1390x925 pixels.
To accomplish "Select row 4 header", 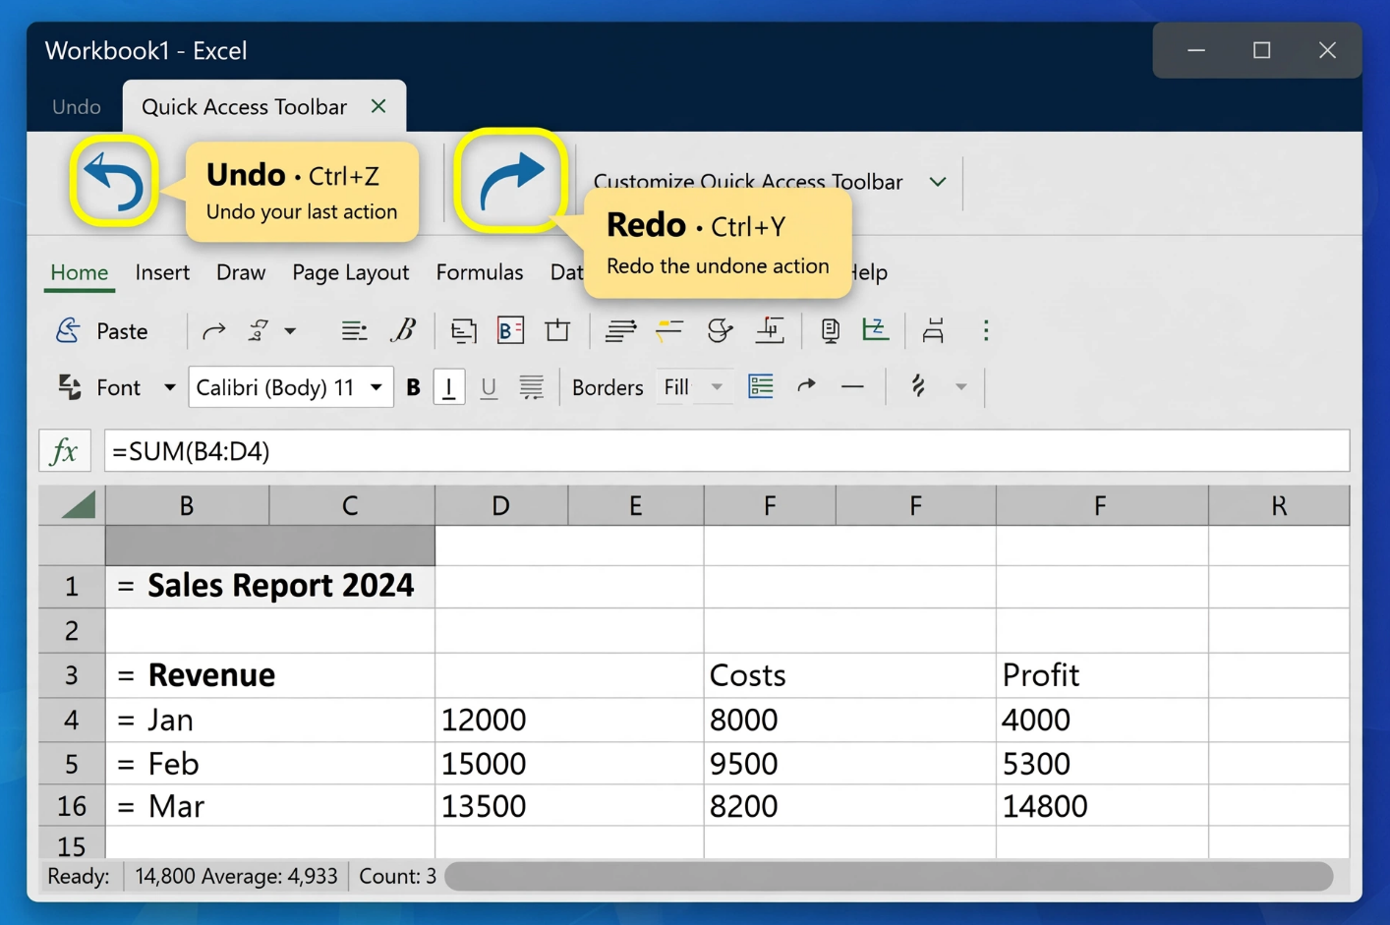I will [72, 720].
